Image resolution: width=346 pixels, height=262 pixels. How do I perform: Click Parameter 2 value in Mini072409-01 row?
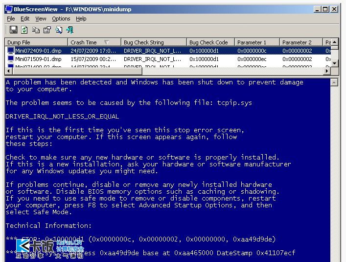297,51
